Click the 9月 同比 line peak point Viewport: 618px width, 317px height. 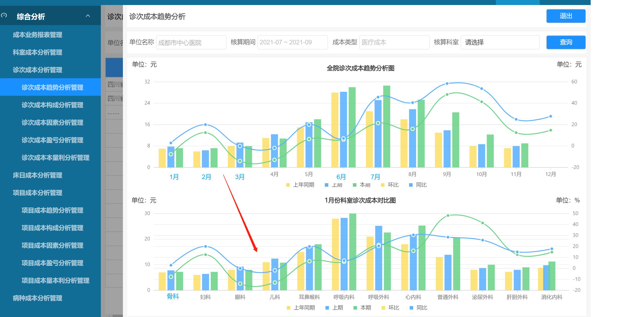(x=447, y=84)
